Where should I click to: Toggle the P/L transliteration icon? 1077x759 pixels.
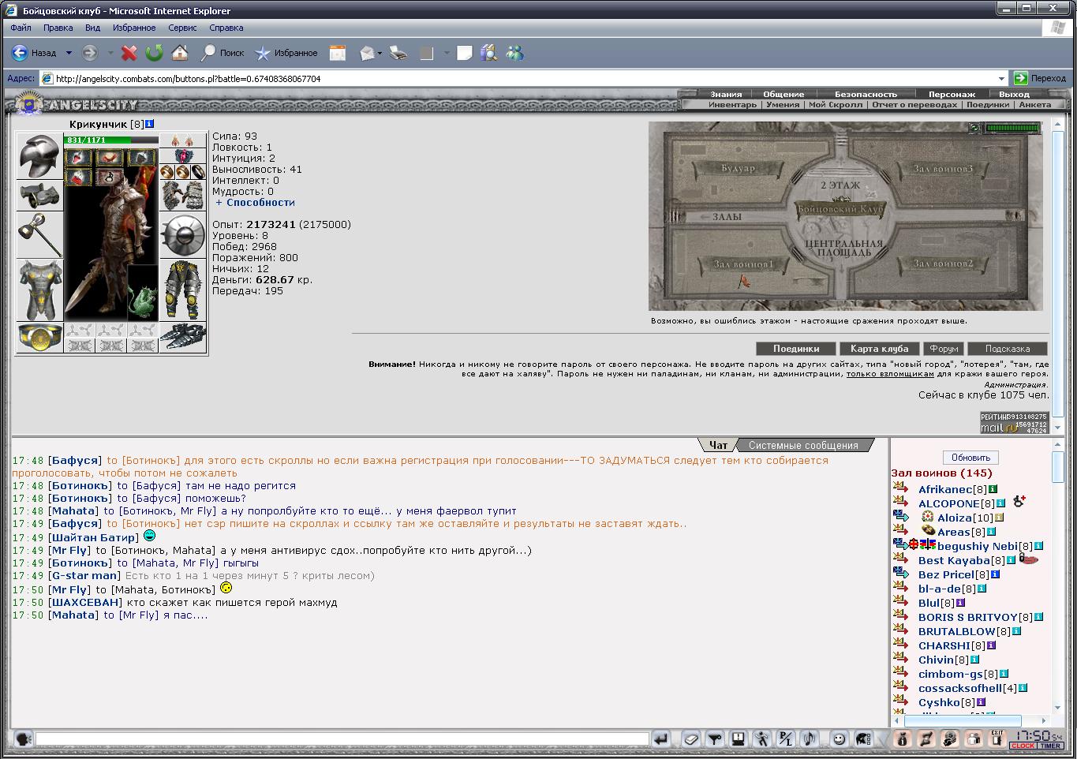point(785,739)
